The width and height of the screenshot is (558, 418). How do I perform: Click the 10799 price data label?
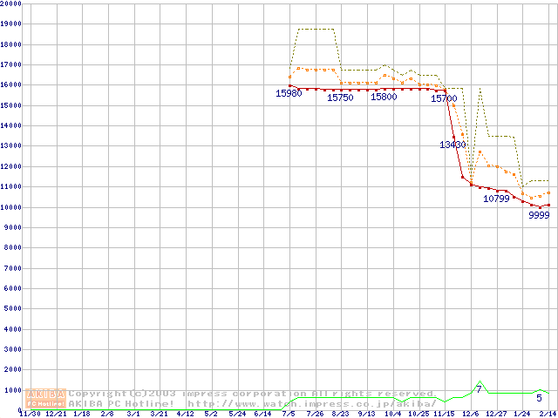click(496, 199)
